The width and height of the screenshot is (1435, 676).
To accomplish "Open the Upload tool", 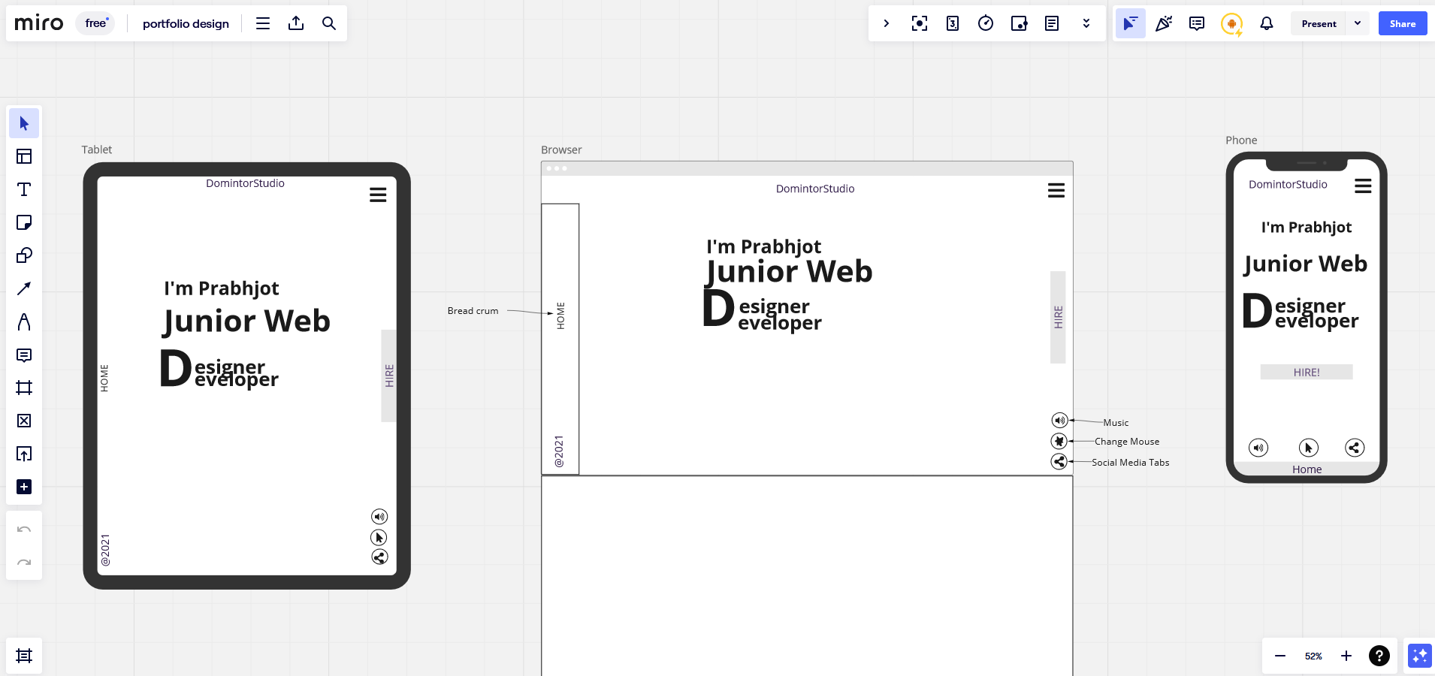I will (24, 454).
